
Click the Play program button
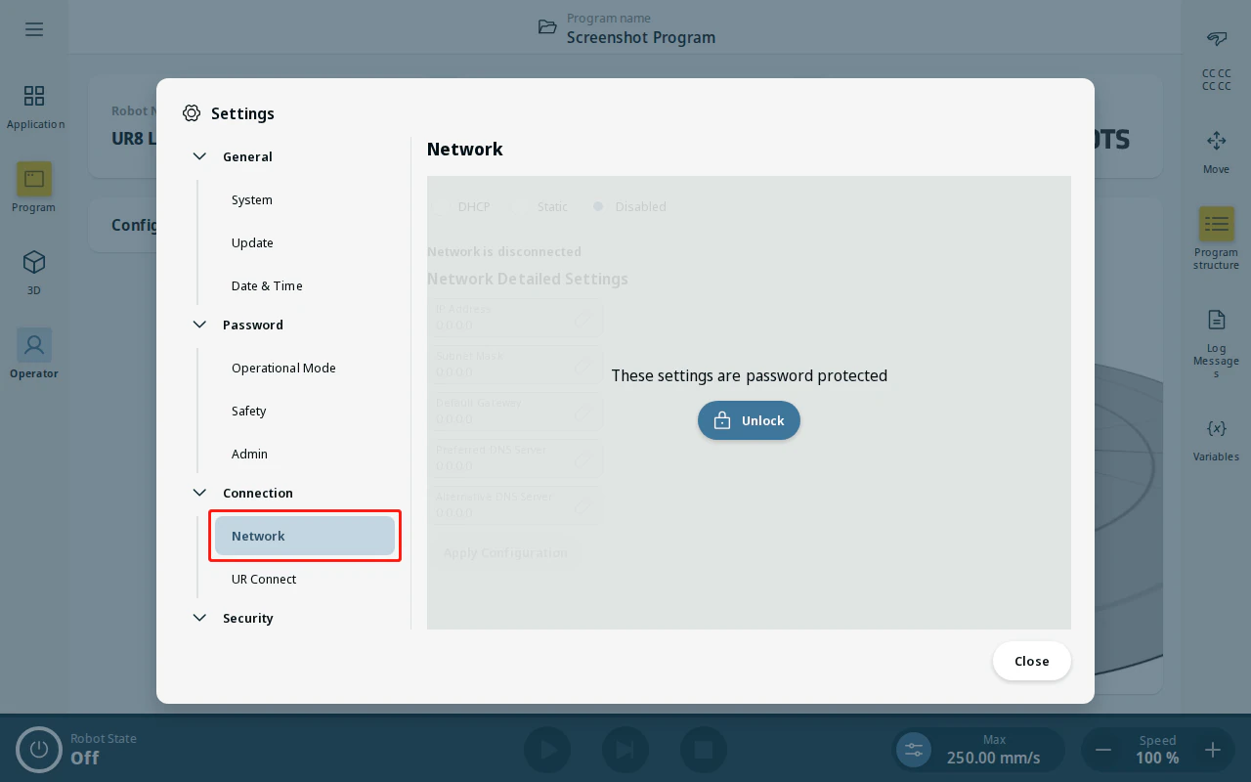[547, 750]
